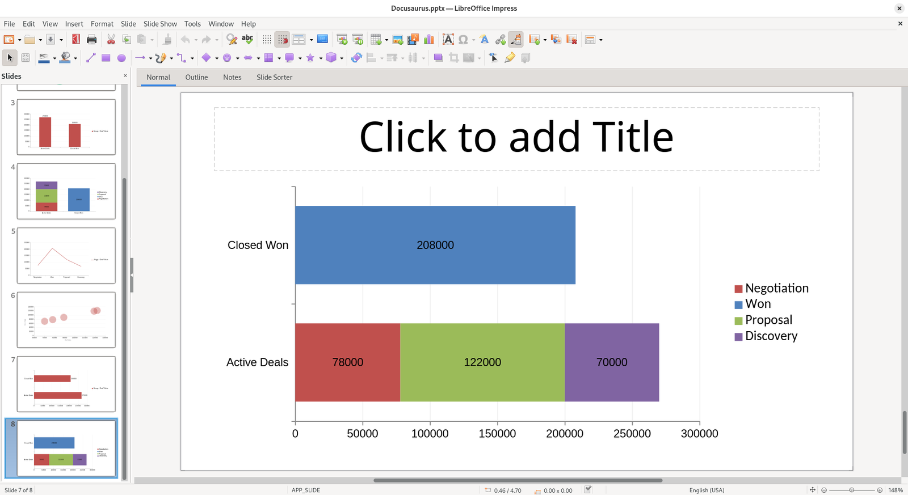Viewport: 908px width, 495px height.
Task: Select the Rectangle shape tool
Action: [106, 57]
